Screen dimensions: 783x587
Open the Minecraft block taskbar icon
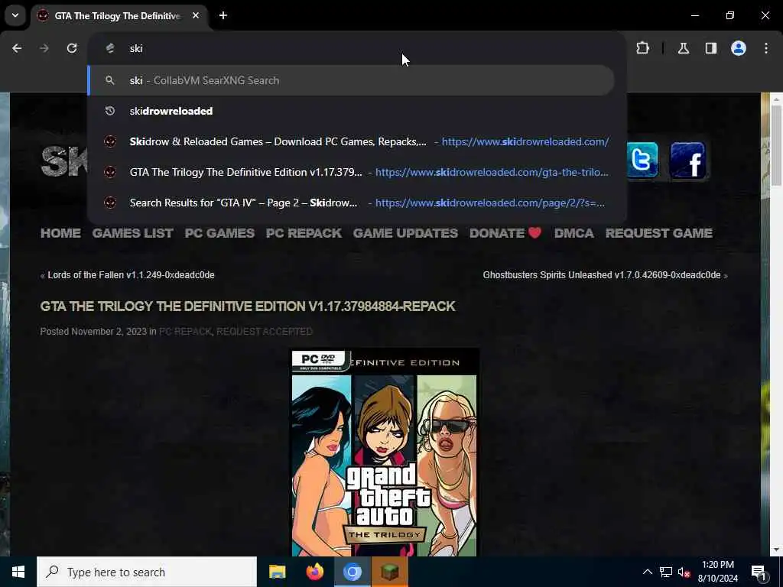pos(389,572)
